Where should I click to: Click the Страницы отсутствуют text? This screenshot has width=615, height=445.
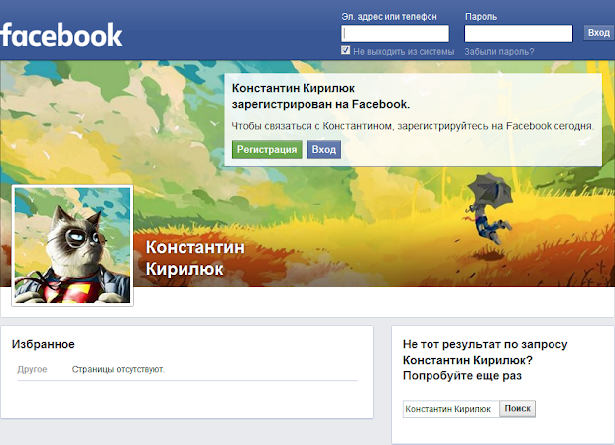[x=118, y=369]
